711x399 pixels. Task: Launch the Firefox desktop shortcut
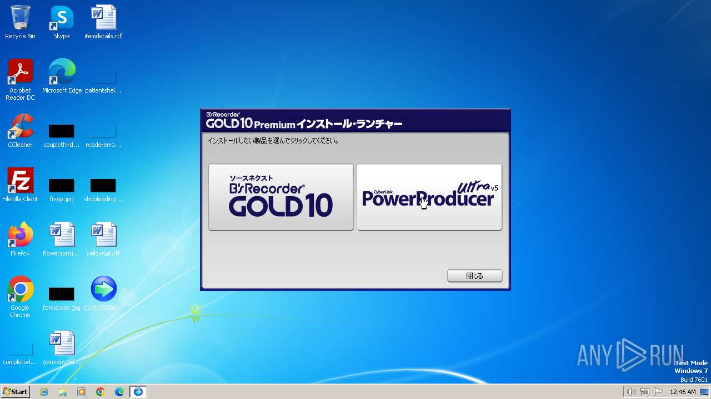click(20, 239)
